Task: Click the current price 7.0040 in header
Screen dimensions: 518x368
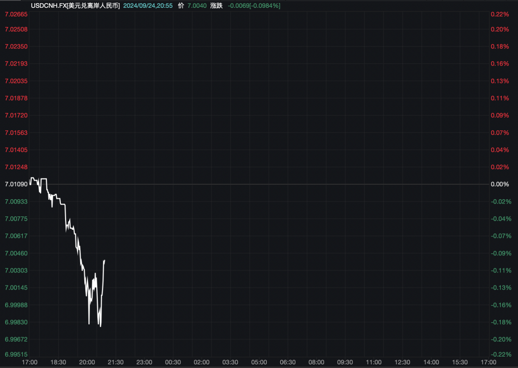Action: [197, 6]
